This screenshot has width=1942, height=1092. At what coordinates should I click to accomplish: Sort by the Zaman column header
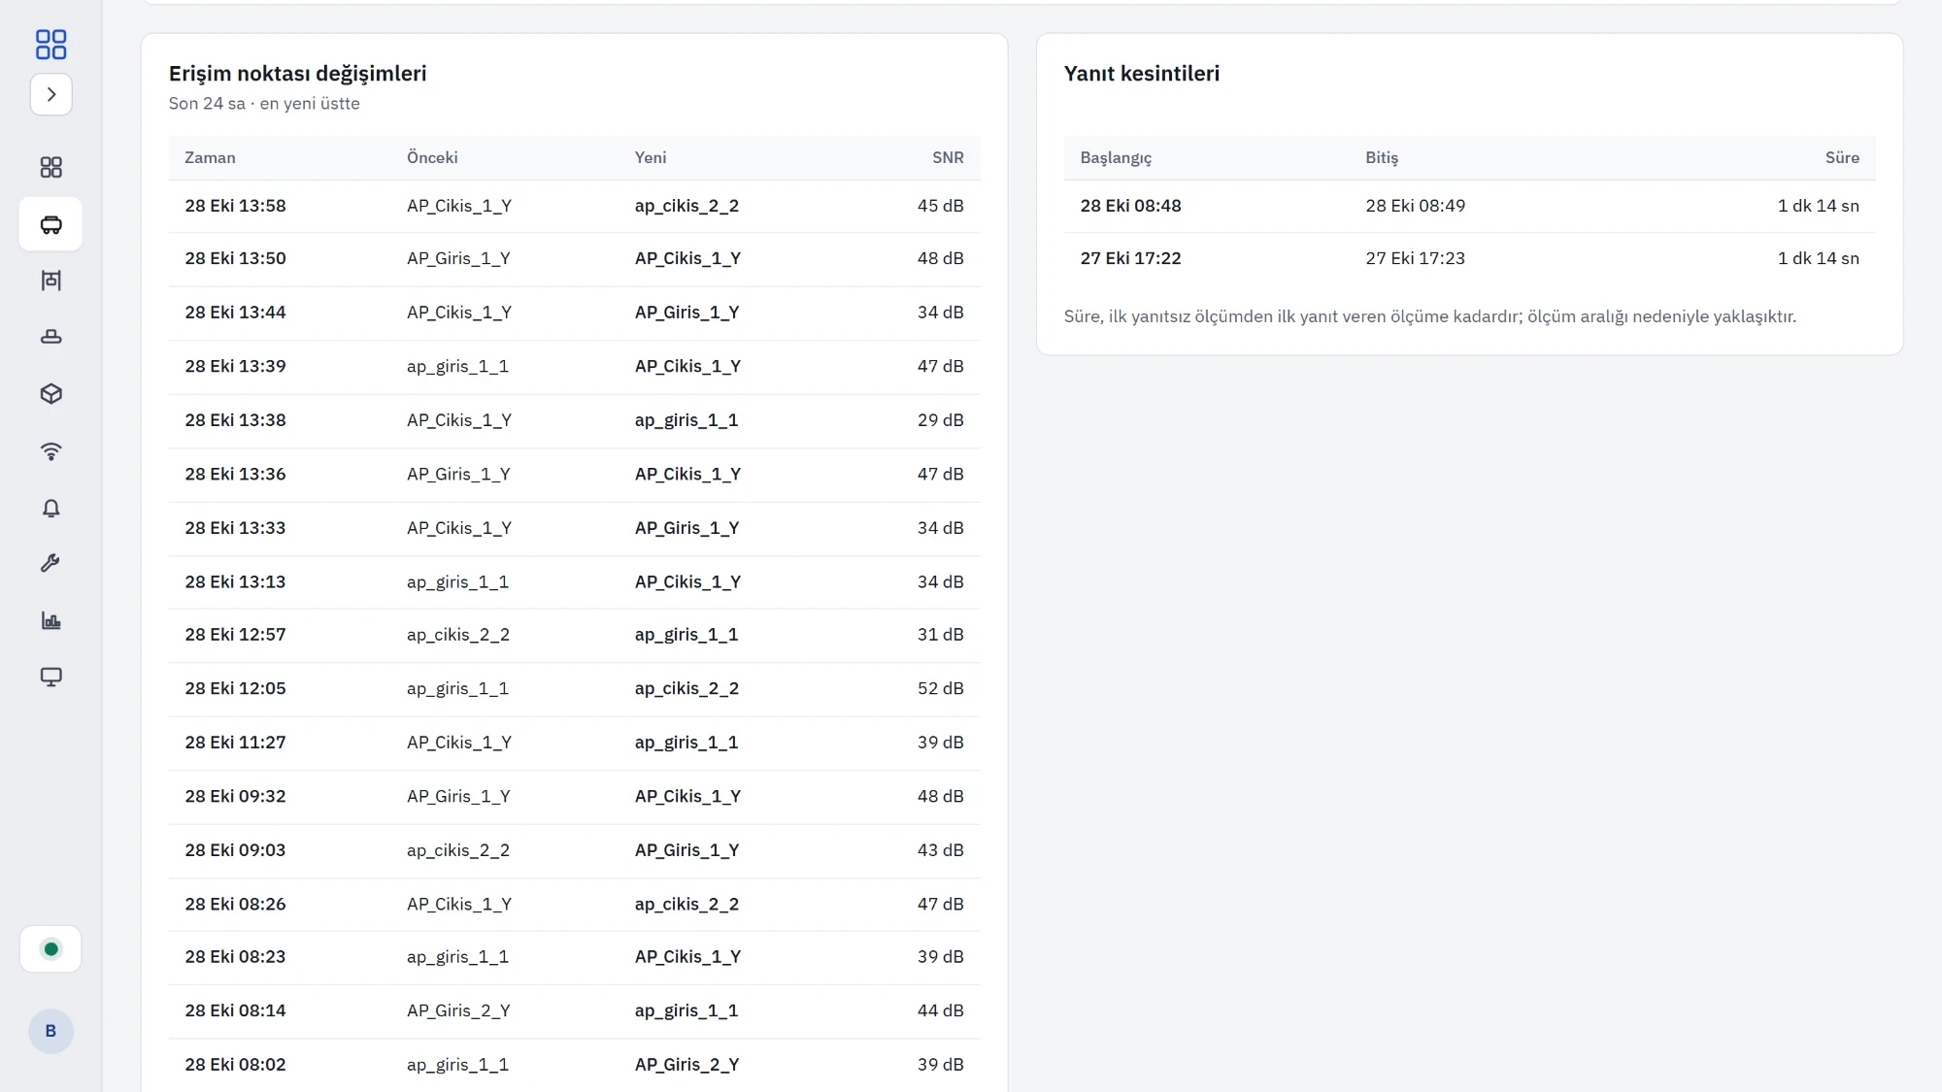pyautogui.click(x=210, y=157)
